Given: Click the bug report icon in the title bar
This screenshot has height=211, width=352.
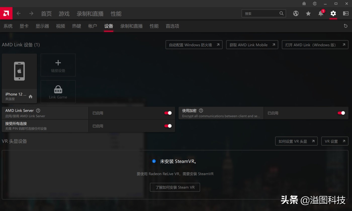Looking at the screenshot, I should click(304, 4).
